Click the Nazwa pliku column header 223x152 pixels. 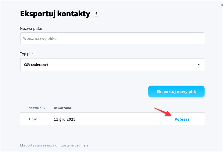(x=38, y=108)
